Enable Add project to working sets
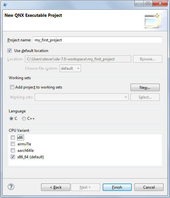 (12, 87)
